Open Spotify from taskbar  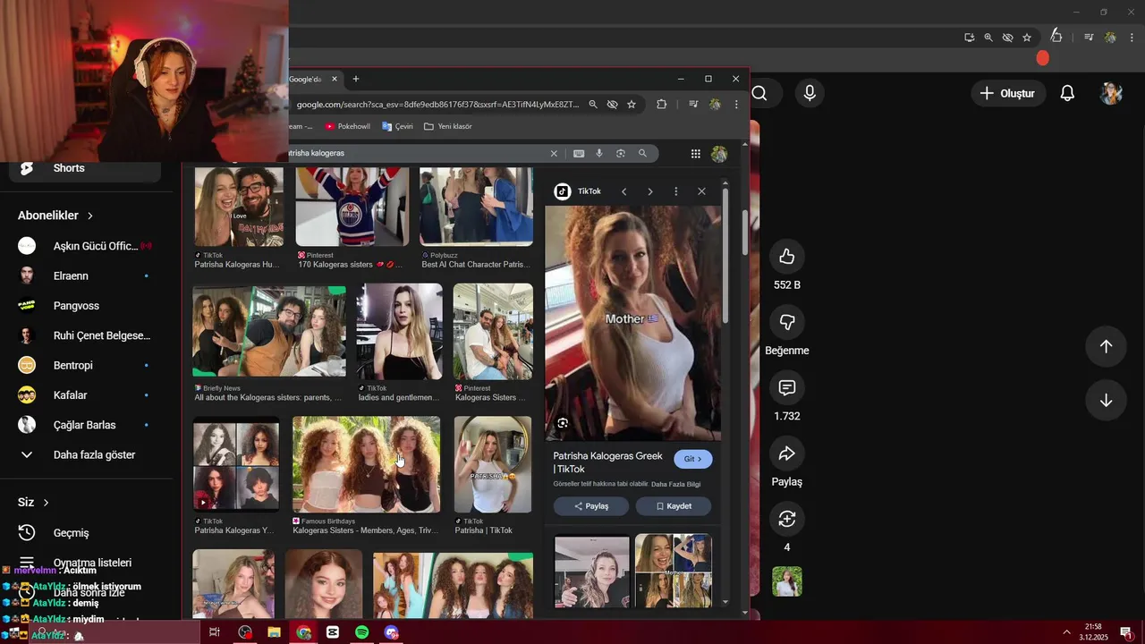[361, 632]
